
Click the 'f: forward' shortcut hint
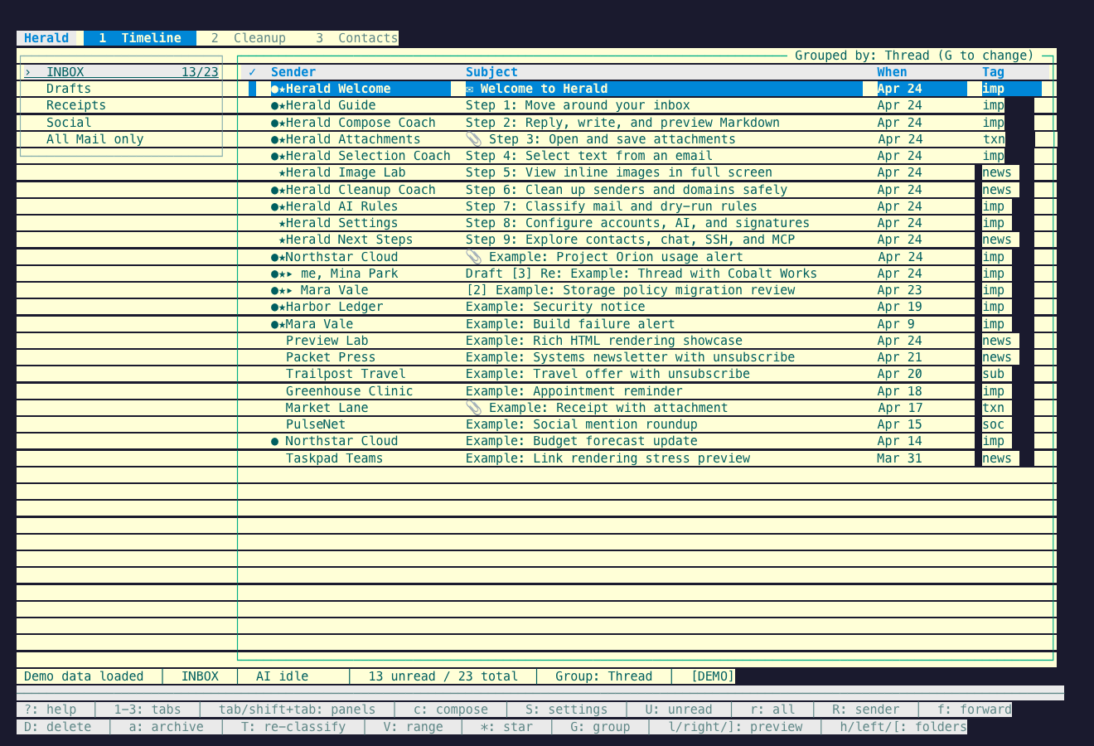click(x=975, y=710)
